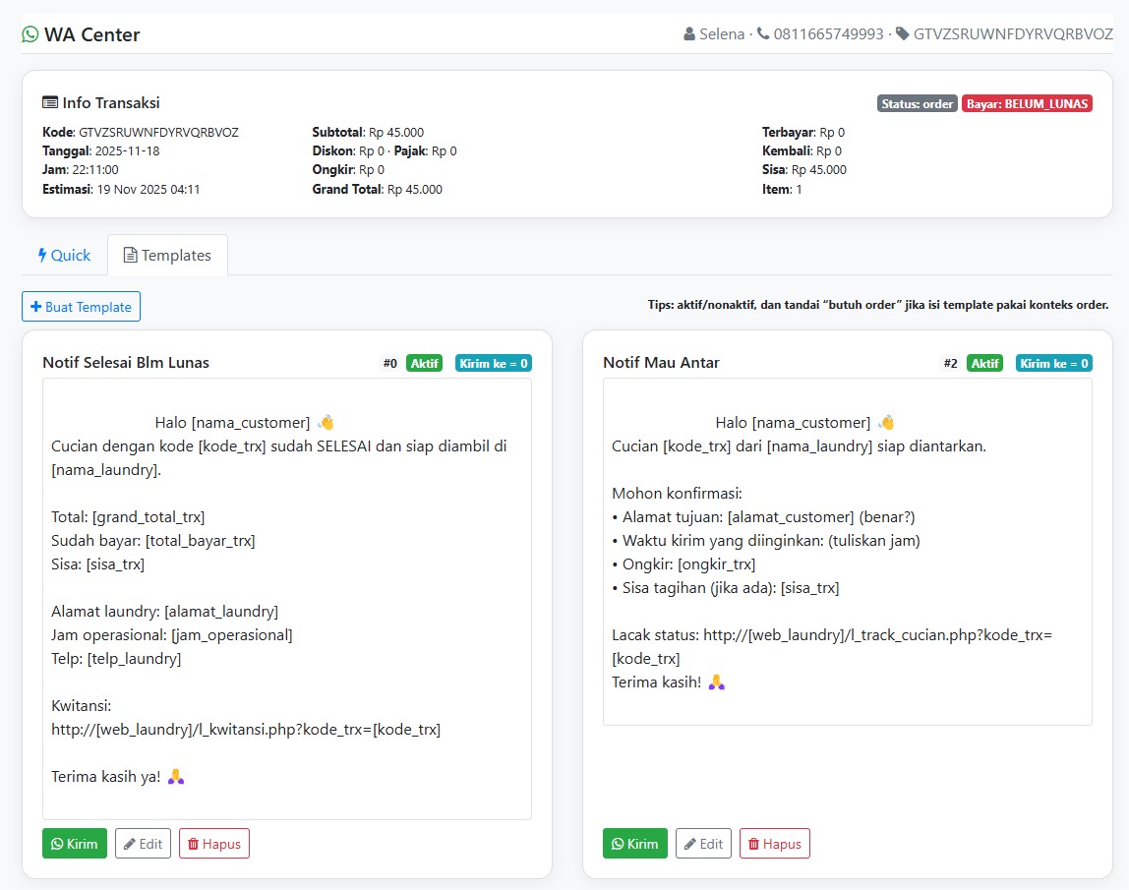Edit the Notif Selesai Blm Lunas template
Image resolution: width=1129 pixels, height=890 pixels.
coord(143,844)
